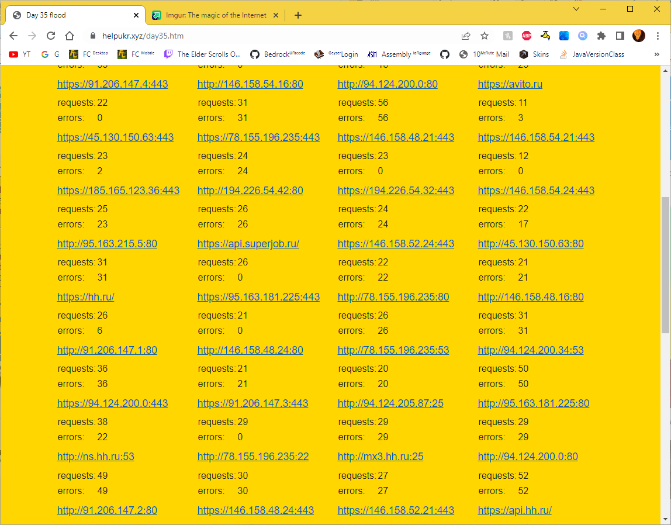The height and width of the screenshot is (525, 671).
Task: Open the AdBlock Plus extension icon
Action: tap(527, 36)
